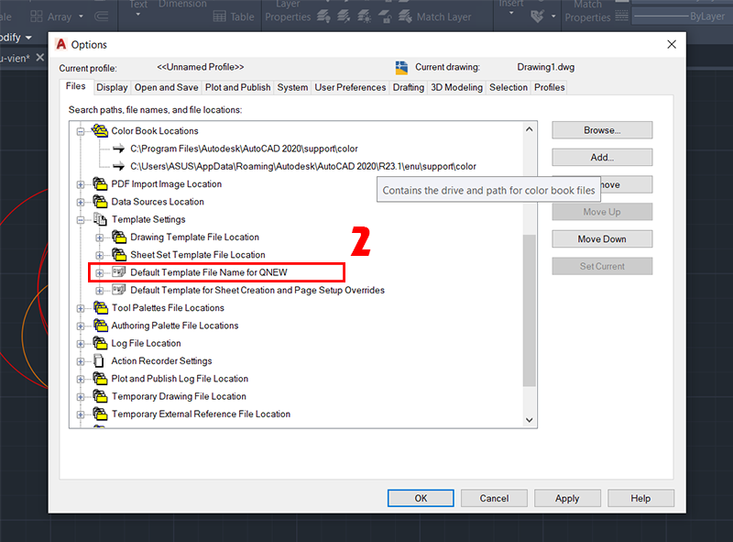Expand the Tool Palettes File Locations node
733x542 pixels.
pos(82,307)
